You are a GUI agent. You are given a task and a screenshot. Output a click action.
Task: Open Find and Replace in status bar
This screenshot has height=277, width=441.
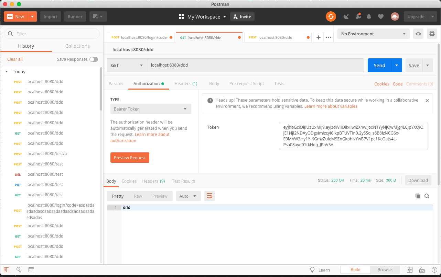19,270
